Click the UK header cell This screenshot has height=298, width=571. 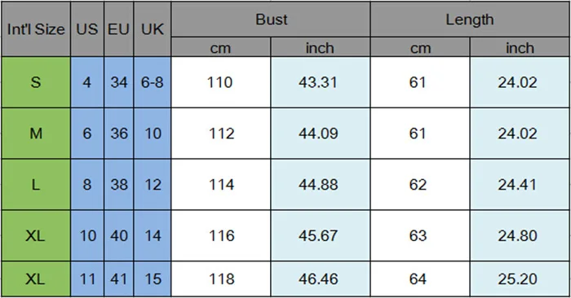point(153,29)
